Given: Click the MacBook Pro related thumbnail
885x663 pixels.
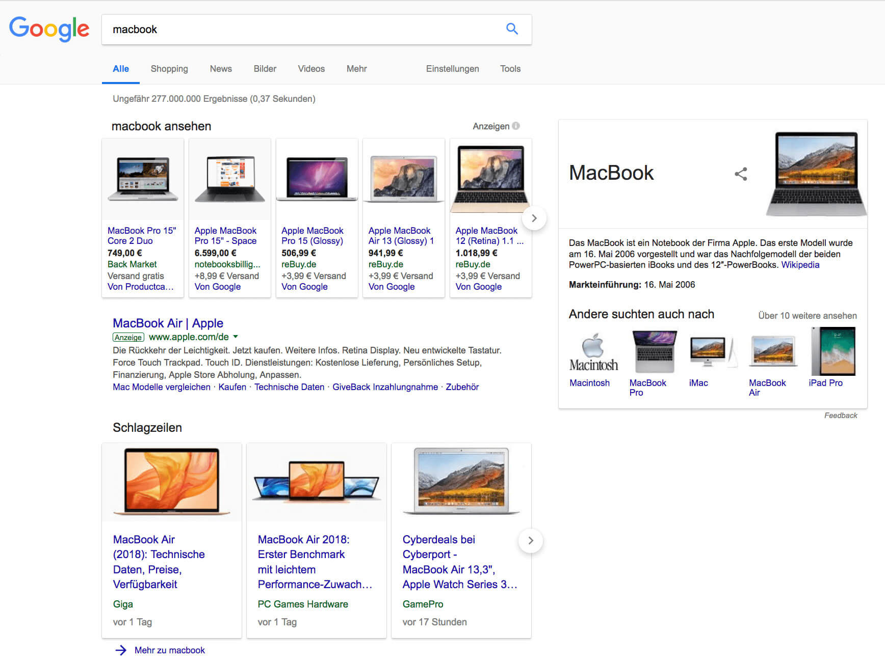Looking at the screenshot, I should (655, 351).
